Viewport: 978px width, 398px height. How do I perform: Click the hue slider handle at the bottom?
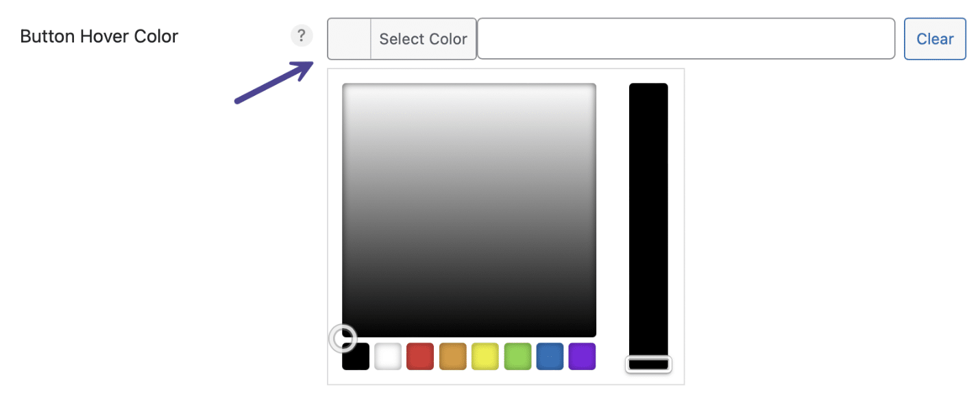tap(648, 364)
